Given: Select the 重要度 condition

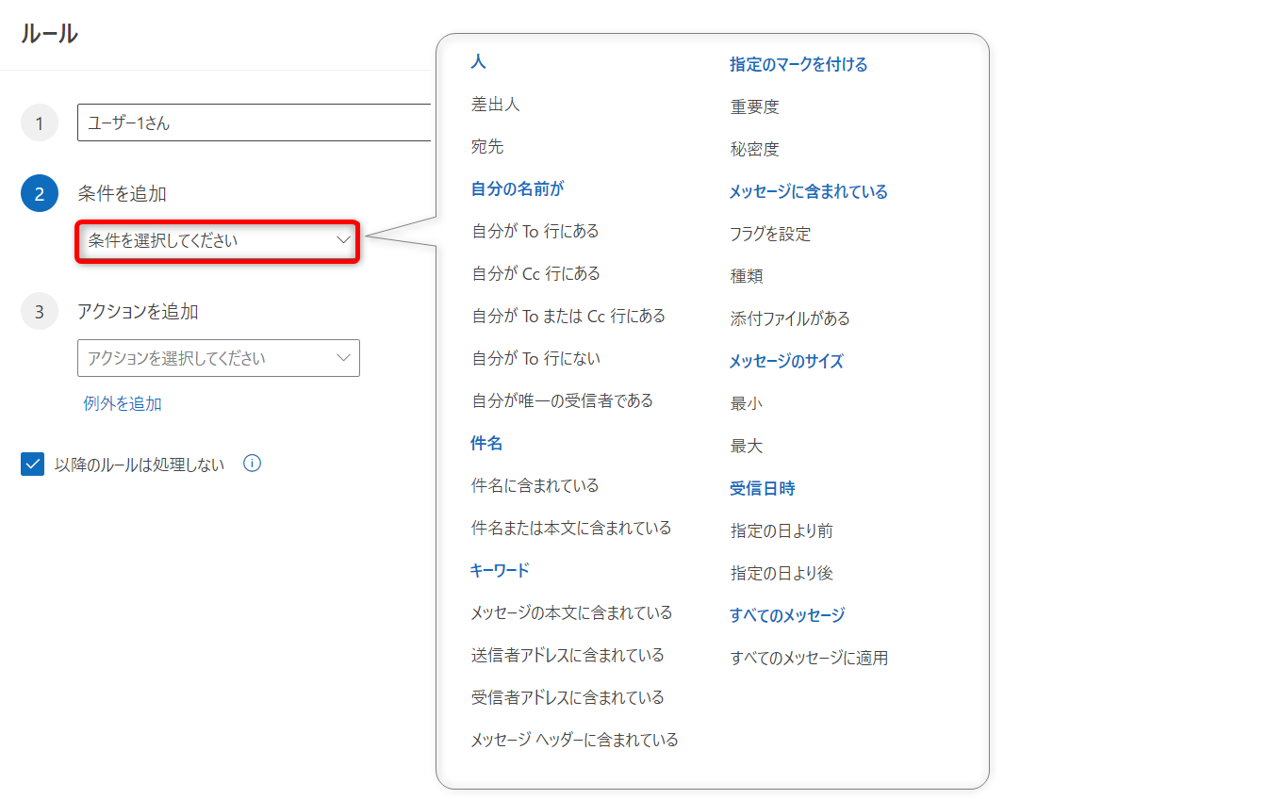Looking at the screenshot, I should pyautogui.click(x=755, y=107).
